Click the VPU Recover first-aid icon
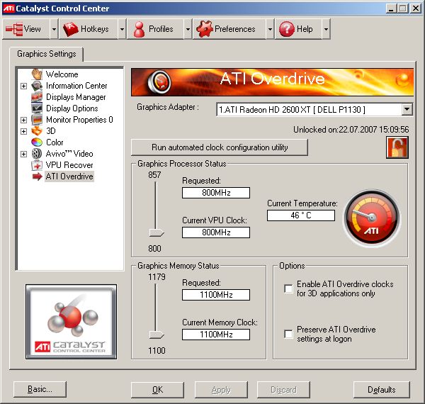The height and width of the screenshot is (404, 425). coord(37,165)
